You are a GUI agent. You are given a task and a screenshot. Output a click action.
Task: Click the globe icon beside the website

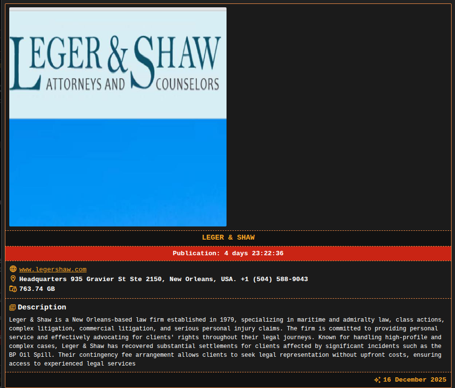tap(13, 269)
